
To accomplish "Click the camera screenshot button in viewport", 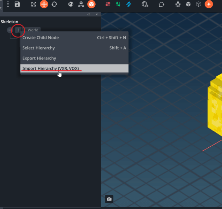I will pyautogui.click(x=109, y=199).
